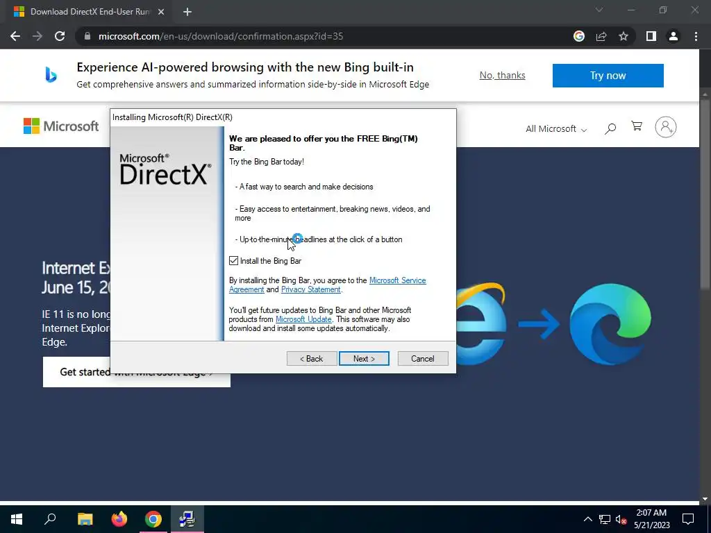
Task: Click the scrollbar down arrow
Action: [705, 499]
